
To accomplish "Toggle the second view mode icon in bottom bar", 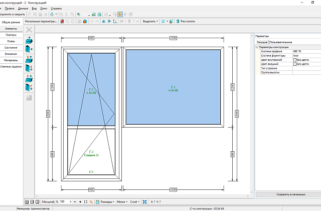I will (x=32, y=202).
